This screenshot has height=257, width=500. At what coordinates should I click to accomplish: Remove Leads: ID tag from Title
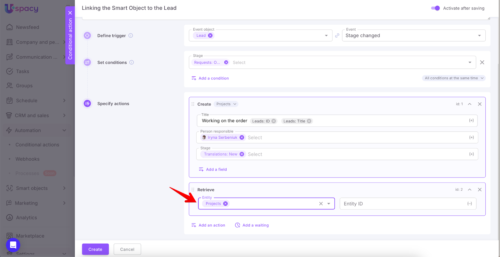click(x=274, y=121)
